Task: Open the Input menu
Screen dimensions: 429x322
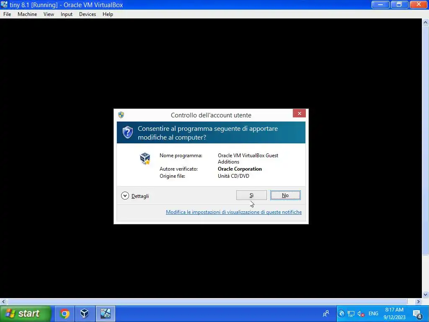Action: click(67, 14)
